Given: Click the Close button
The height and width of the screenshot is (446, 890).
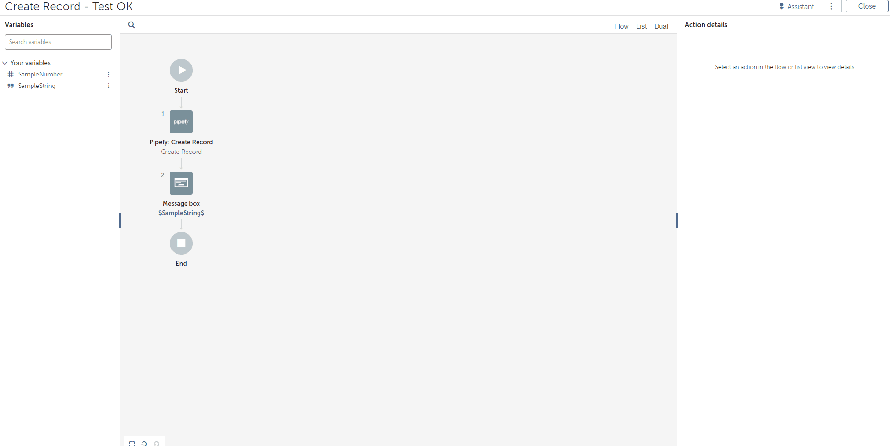Looking at the screenshot, I should (867, 6).
